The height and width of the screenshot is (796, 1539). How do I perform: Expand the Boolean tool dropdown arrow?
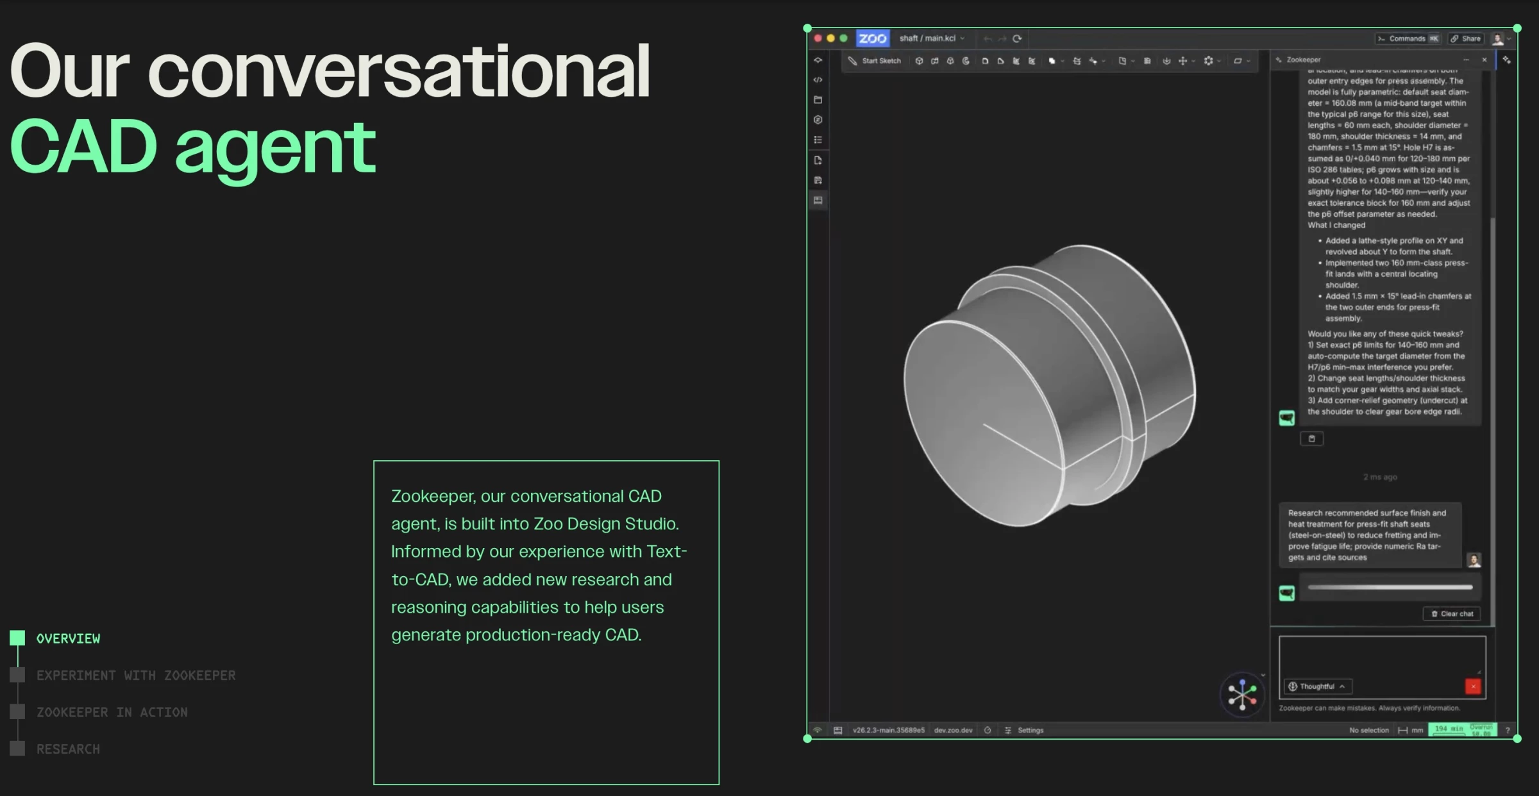coord(1063,62)
